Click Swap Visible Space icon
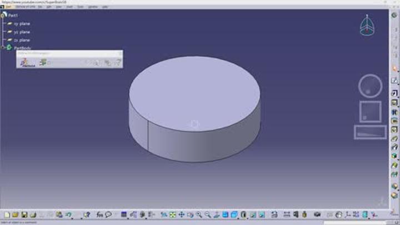 coord(262,215)
